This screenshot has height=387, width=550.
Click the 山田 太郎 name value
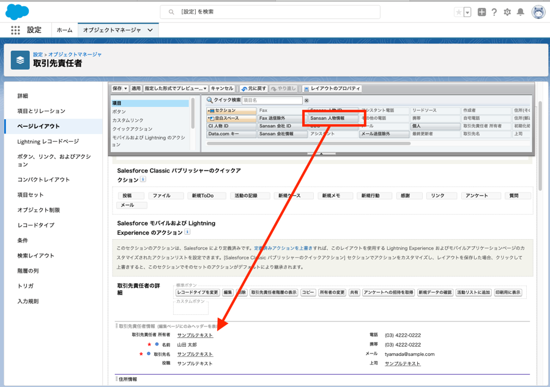click(187, 345)
